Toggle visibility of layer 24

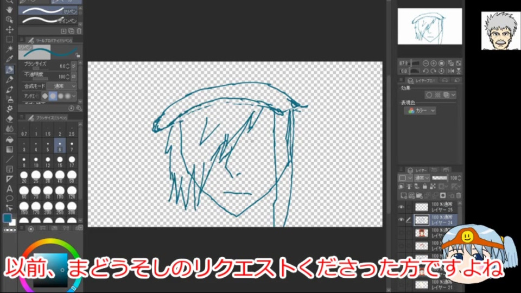[402, 220]
